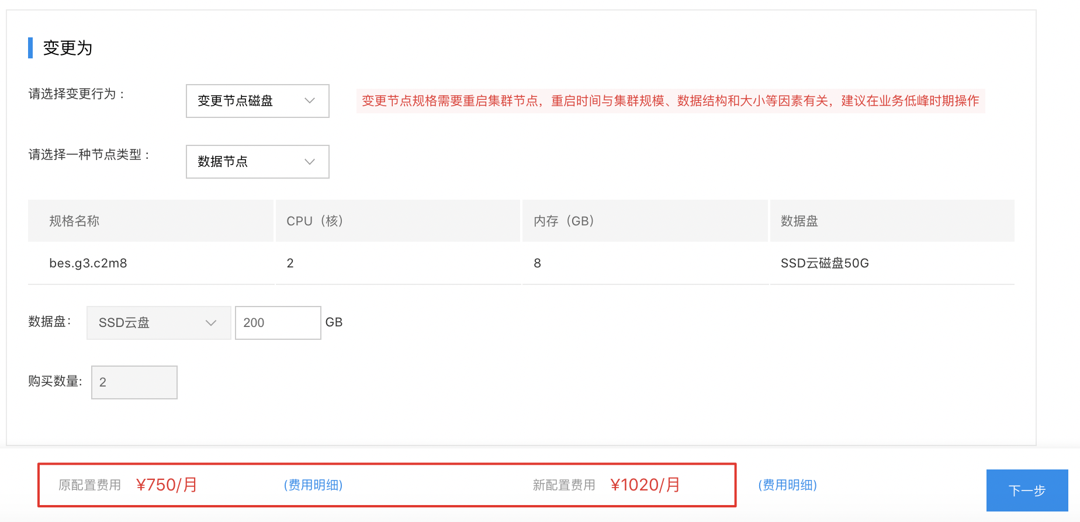Open 费用明细 link next to 原配置费用
Screen dimensions: 1080x522
pyautogui.click(x=313, y=485)
